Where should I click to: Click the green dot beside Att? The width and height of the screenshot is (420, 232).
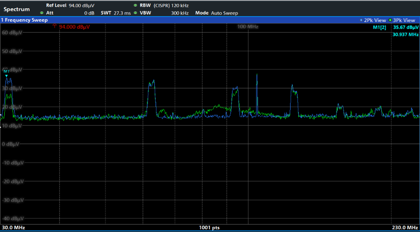point(42,13)
